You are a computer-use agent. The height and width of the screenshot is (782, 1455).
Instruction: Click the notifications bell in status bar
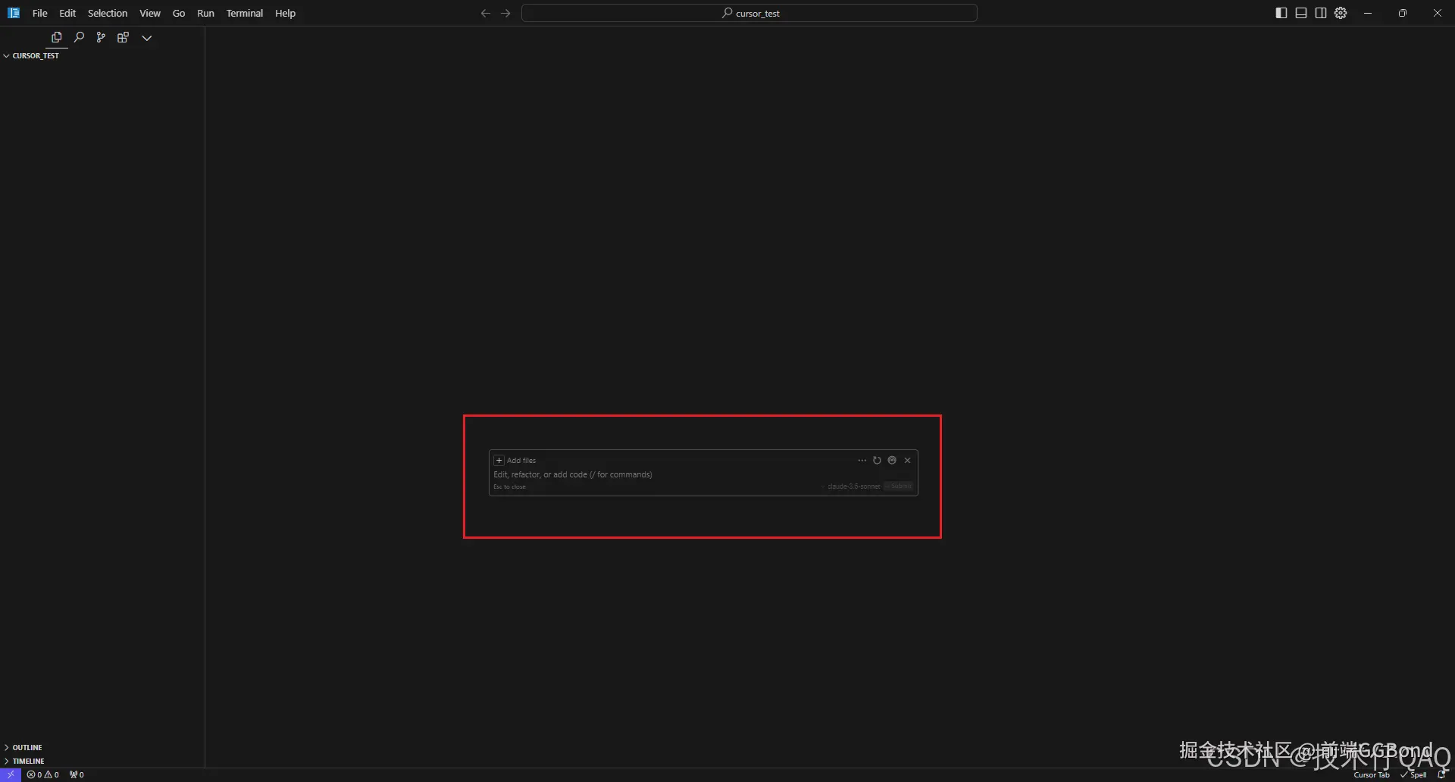[x=1441, y=774]
